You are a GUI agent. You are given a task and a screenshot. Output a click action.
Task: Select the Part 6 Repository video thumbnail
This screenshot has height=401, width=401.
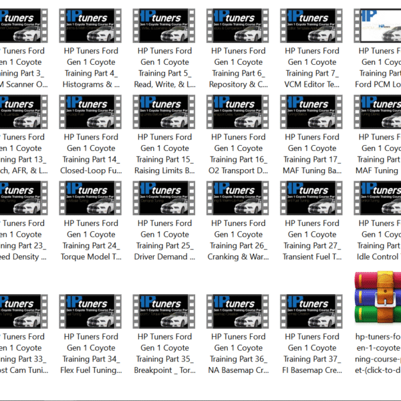[237, 25]
